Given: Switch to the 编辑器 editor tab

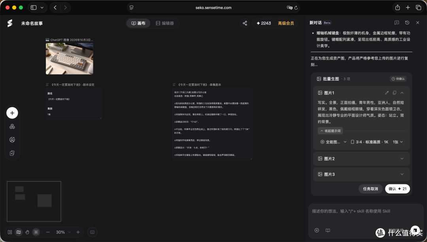Looking at the screenshot, I should (165, 23).
